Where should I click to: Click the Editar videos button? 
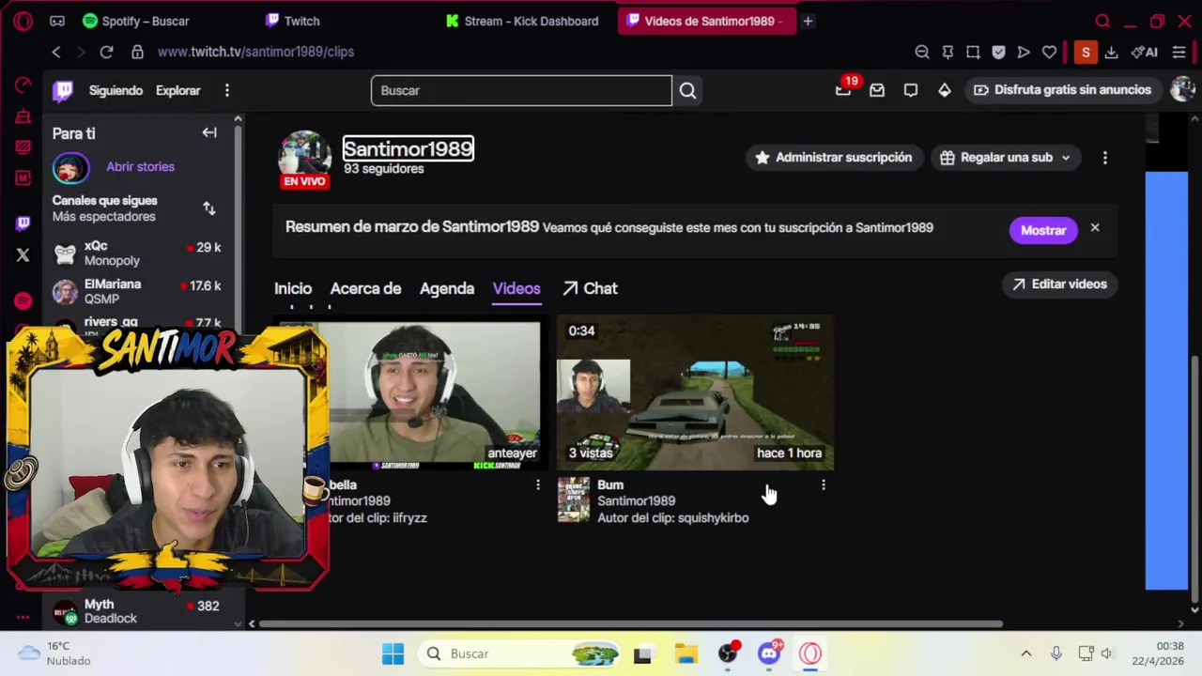pyautogui.click(x=1059, y=284)
